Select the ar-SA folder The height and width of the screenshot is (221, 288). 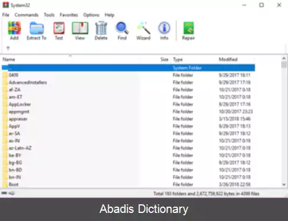pyautogui.click(x=14, y=134)
